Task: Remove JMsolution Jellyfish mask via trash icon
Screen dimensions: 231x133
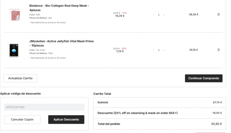Action: [219, 50]
